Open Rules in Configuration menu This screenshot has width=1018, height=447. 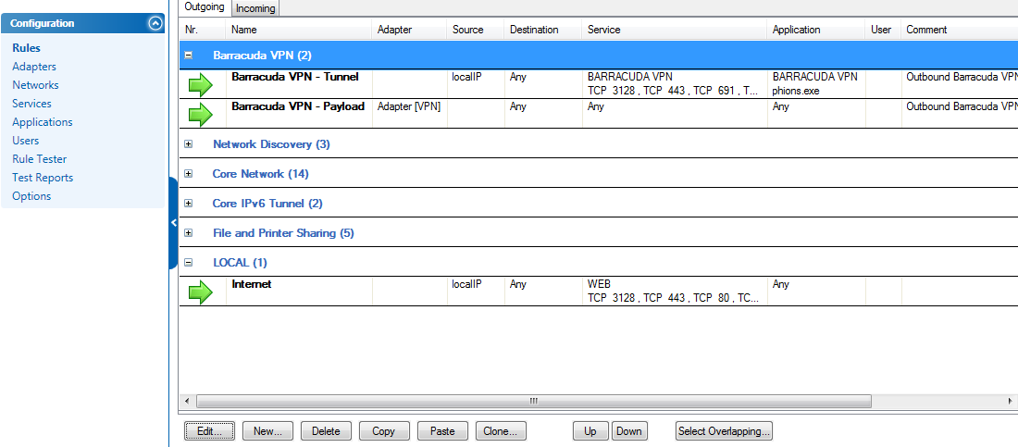tap(26, 48)
